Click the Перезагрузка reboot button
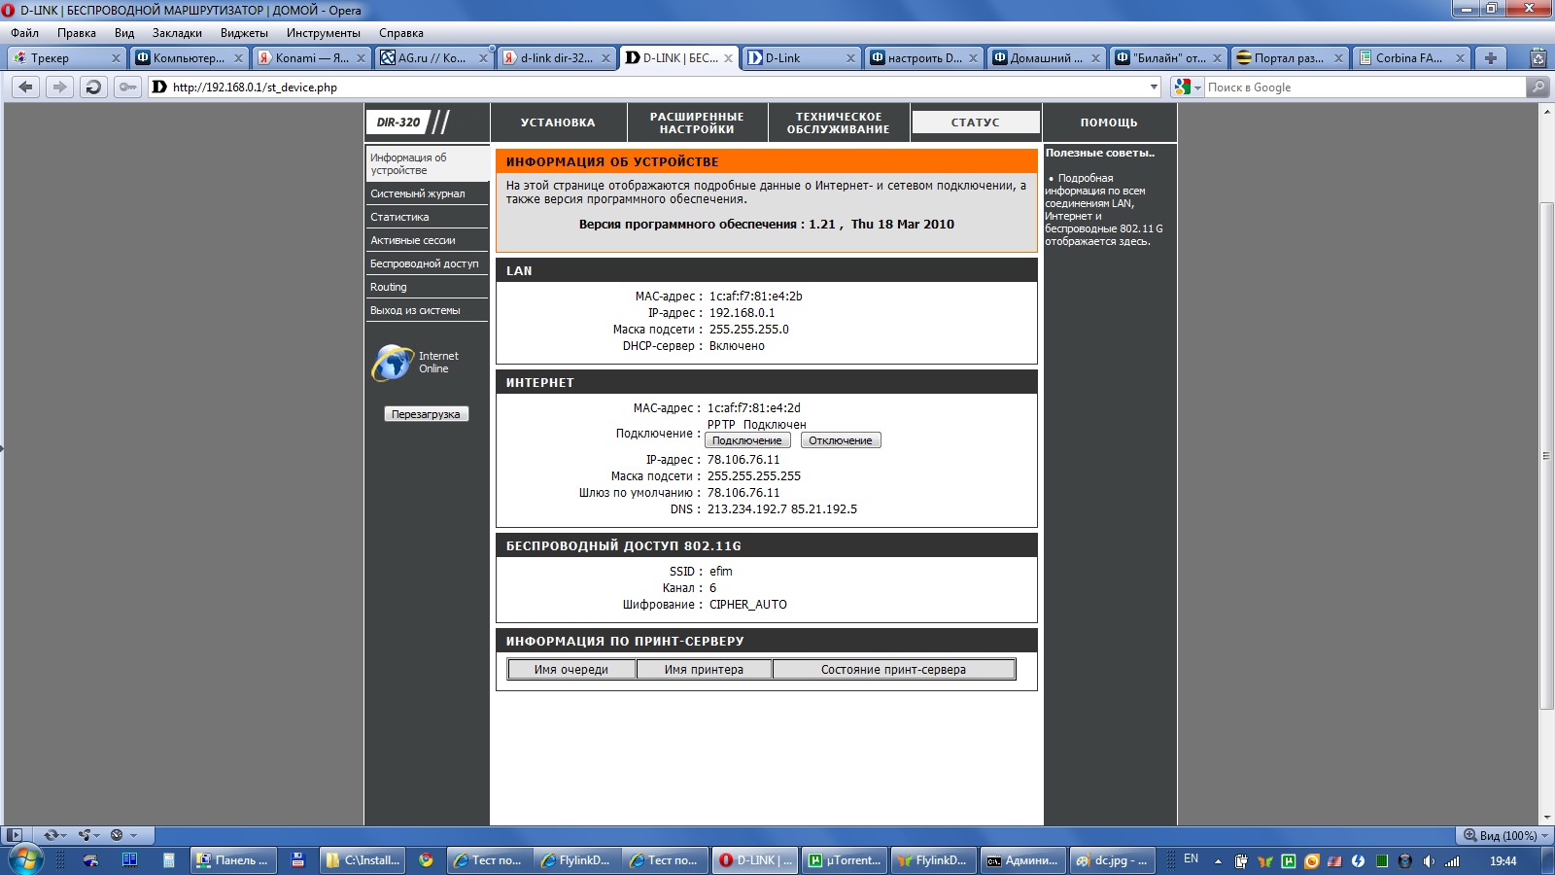This screenshot has height=875, width=1555. (x=426, y=414)
